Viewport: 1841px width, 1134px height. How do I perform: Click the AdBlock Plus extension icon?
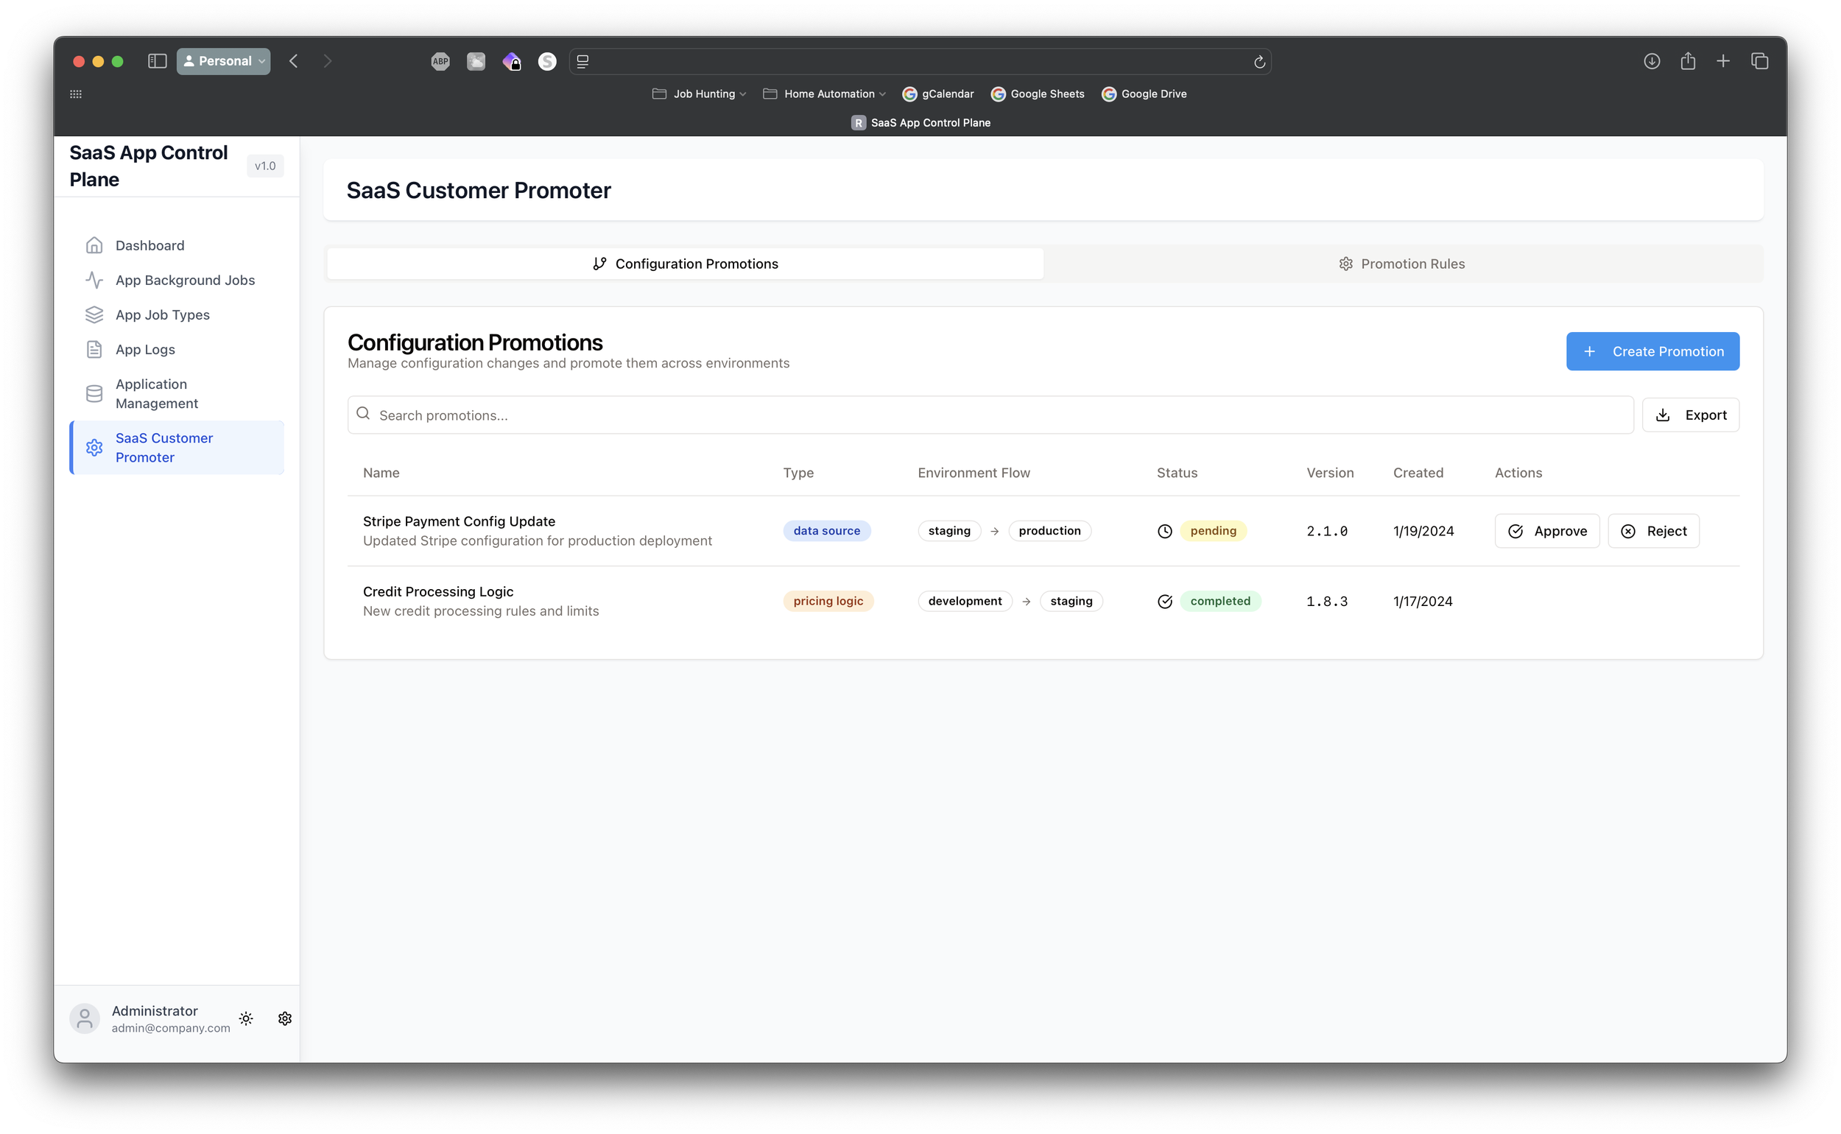click(440, 62)
